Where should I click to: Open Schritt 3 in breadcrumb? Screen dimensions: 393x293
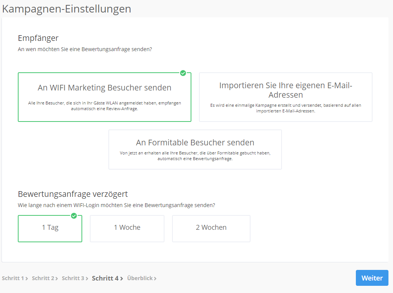click(x=73, y=278)
